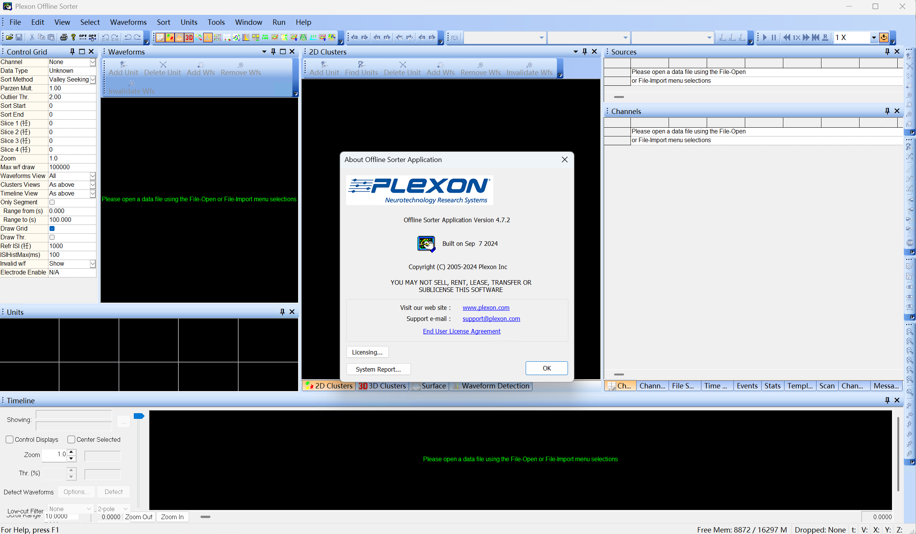Click the Paste clipboard toolbar icon
The height and width of the screenshot is (534, 916).
[51, 37]
